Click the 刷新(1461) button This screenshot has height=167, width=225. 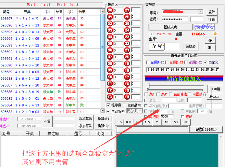(x=206, y=130)
